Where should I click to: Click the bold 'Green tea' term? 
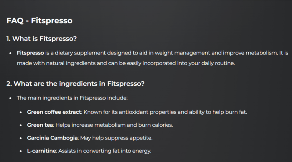click(x=40, y=125)
